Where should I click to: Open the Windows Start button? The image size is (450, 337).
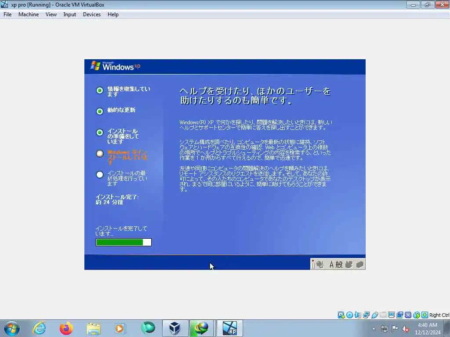point(12,328)
